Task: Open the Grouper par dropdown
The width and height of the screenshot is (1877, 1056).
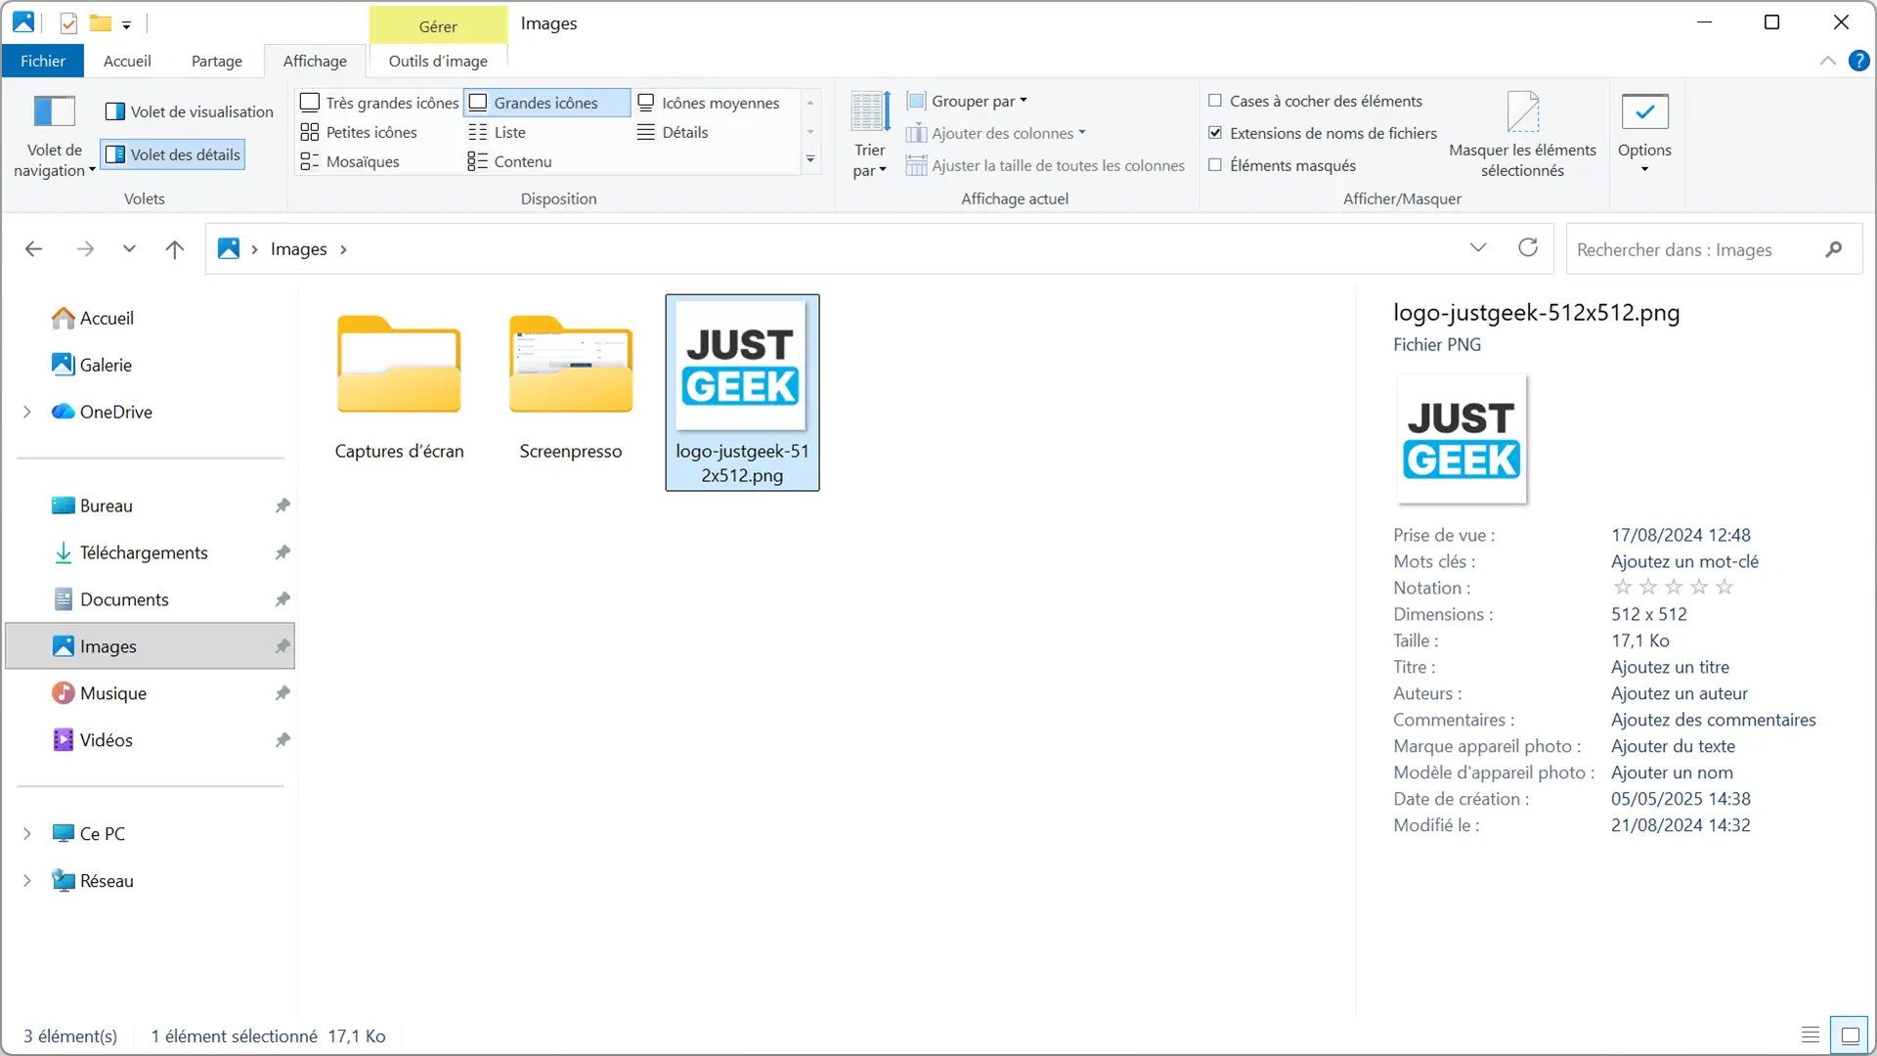Action: 967,101
